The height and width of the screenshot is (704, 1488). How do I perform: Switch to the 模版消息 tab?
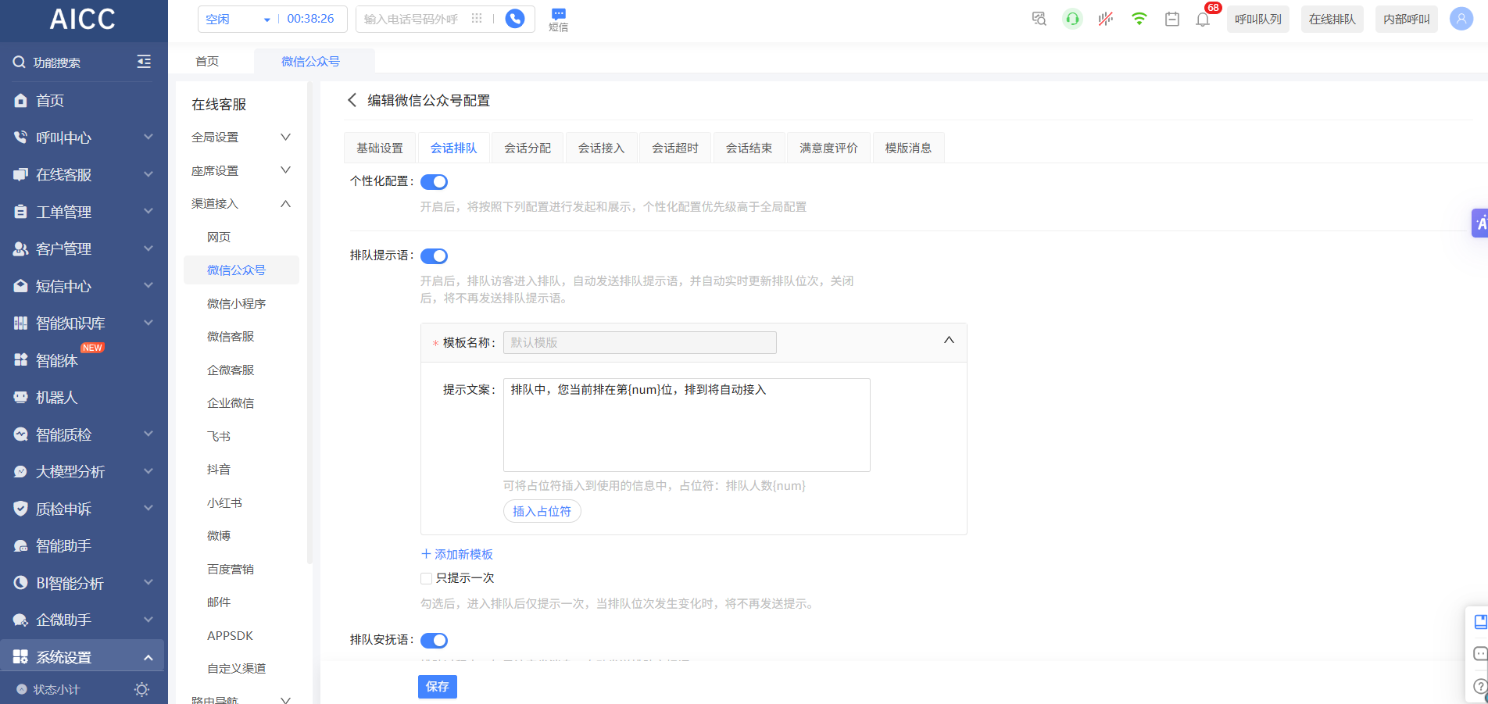908,148
